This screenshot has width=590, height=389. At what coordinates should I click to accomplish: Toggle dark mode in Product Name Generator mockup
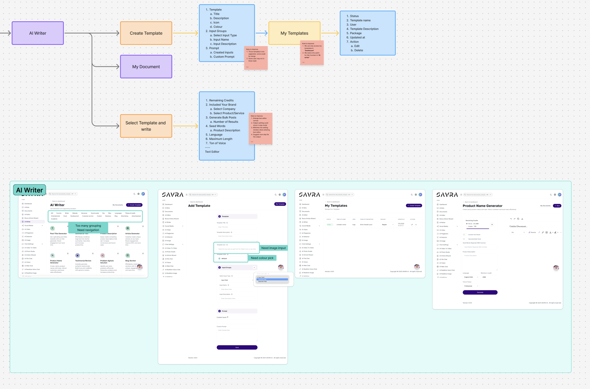[551, 194]
